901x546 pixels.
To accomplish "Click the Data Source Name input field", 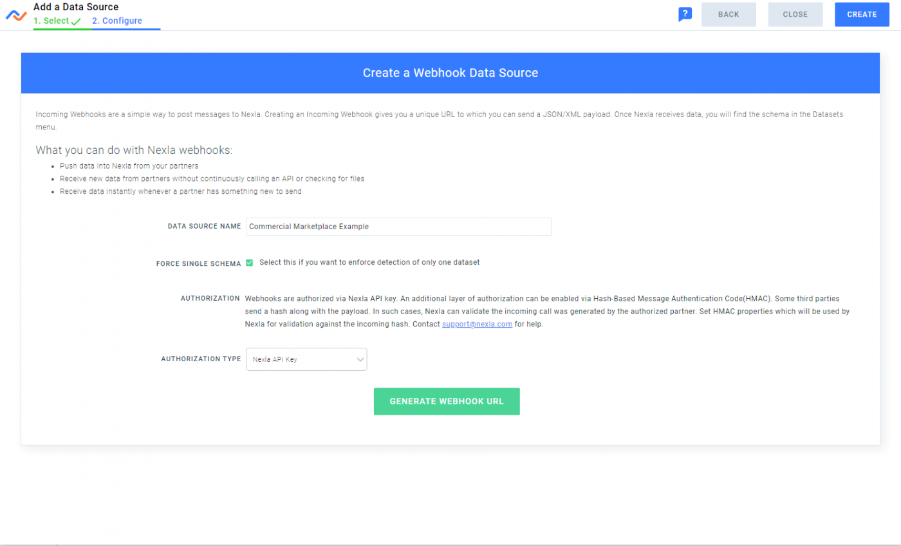I will (x=398, y=226).
